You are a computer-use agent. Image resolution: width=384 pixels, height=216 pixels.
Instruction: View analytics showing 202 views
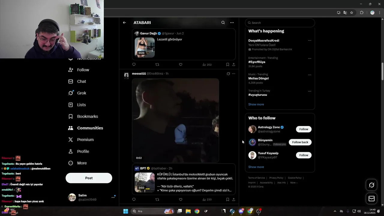tap(207, 64)
